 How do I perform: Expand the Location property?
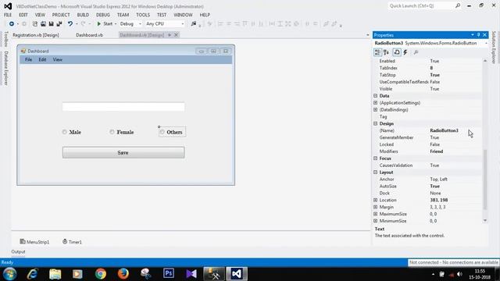click(x=375, y=200)
